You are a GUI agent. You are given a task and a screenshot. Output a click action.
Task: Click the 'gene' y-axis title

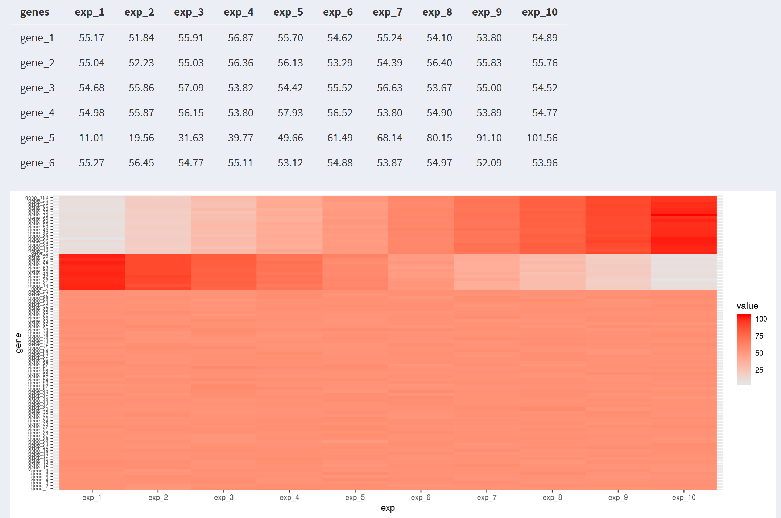pos(18,343)
